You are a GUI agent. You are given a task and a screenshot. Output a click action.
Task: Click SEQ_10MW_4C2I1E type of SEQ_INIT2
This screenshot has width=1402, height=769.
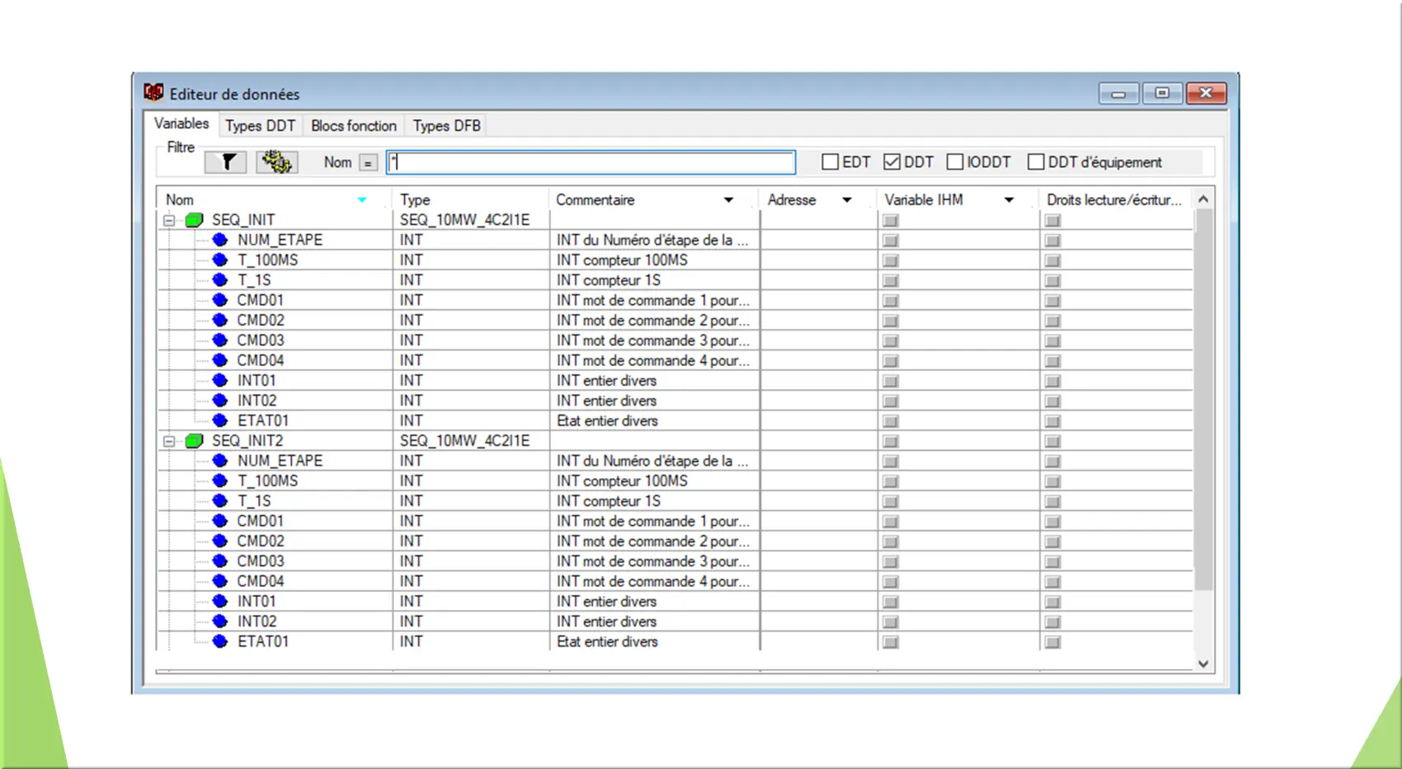pos(464,441)
